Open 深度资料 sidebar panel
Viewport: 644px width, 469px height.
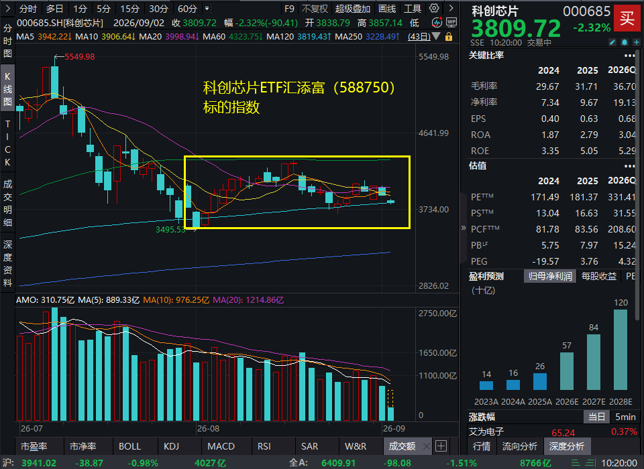(7, 263)
